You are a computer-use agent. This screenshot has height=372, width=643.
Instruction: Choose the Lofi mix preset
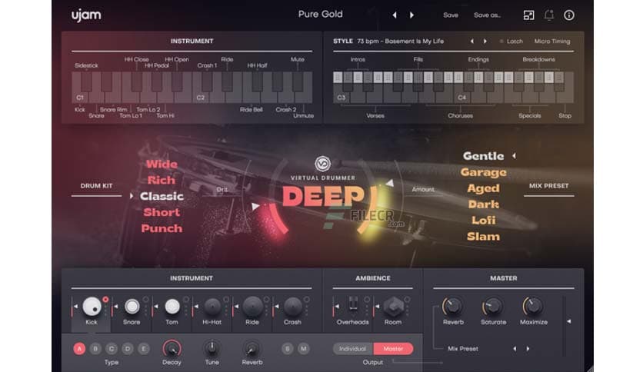pos(484,220)
